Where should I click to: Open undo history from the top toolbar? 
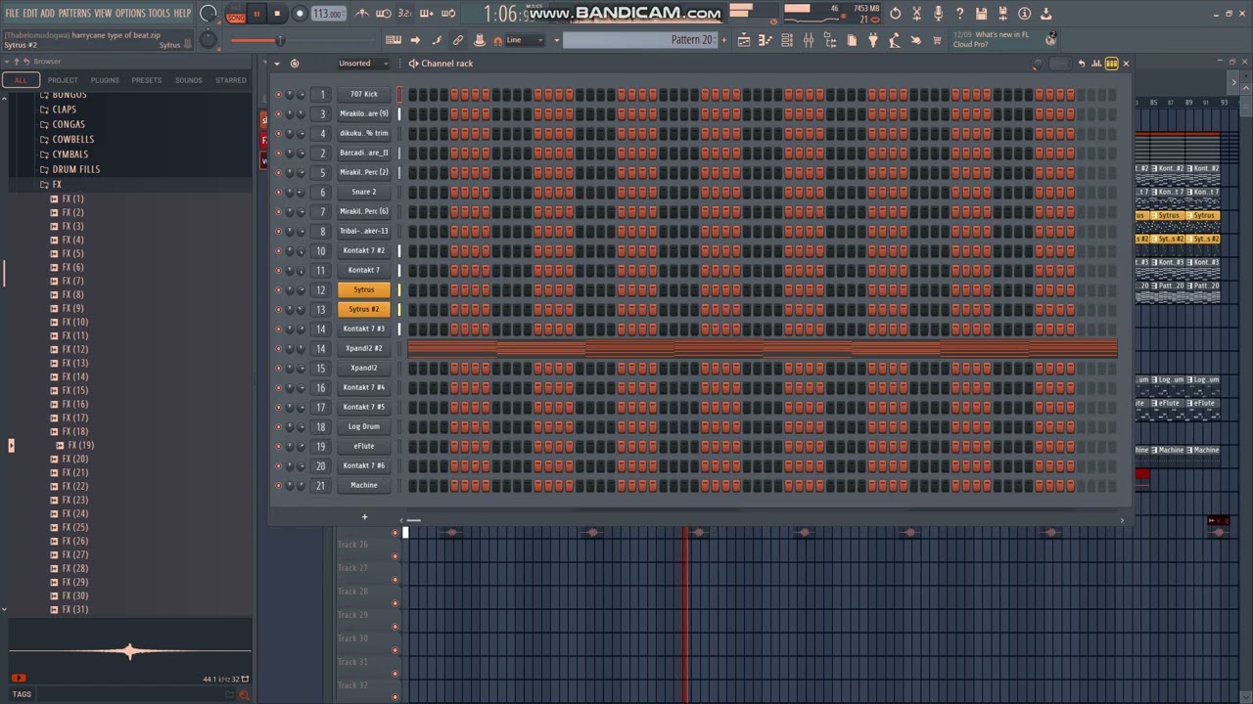coord(895,14)
